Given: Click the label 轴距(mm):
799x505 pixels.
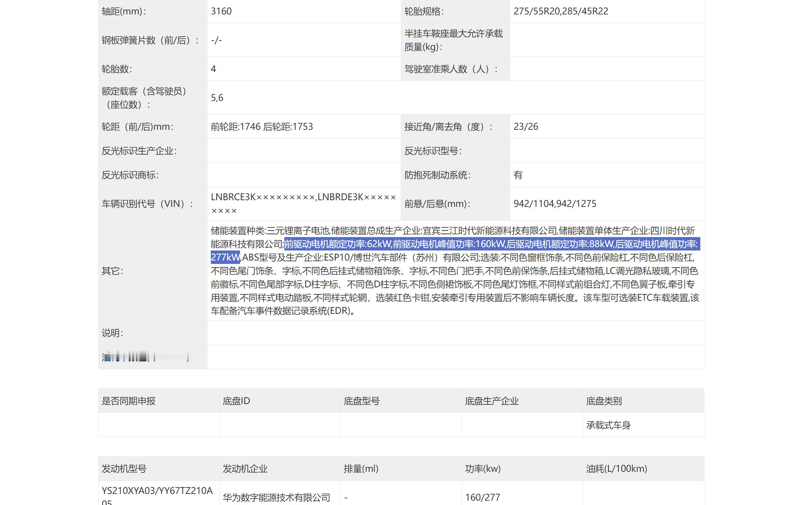Looking at the screenshot, I should click(x=124, y=11).
